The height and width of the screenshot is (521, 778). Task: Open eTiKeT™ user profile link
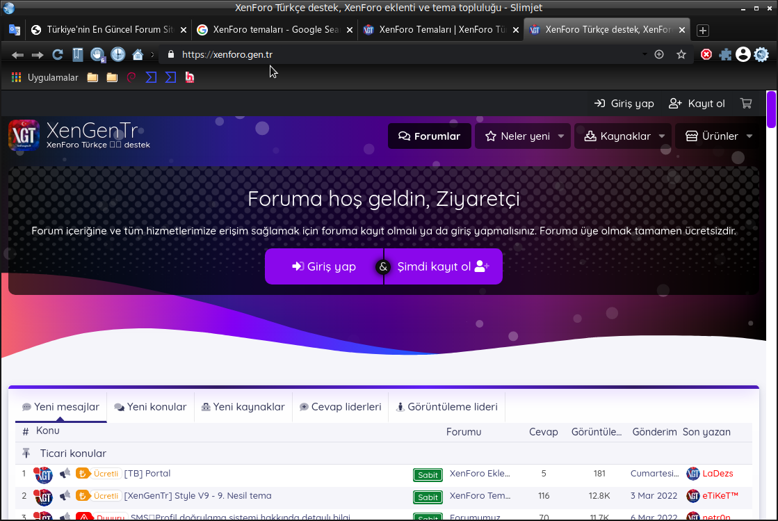(x=720, y=496)
